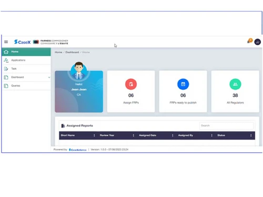Click the red Assign FRPs icon
This screenshot has width=263, height=197.
pyautogui.click(x=131, y=84)
